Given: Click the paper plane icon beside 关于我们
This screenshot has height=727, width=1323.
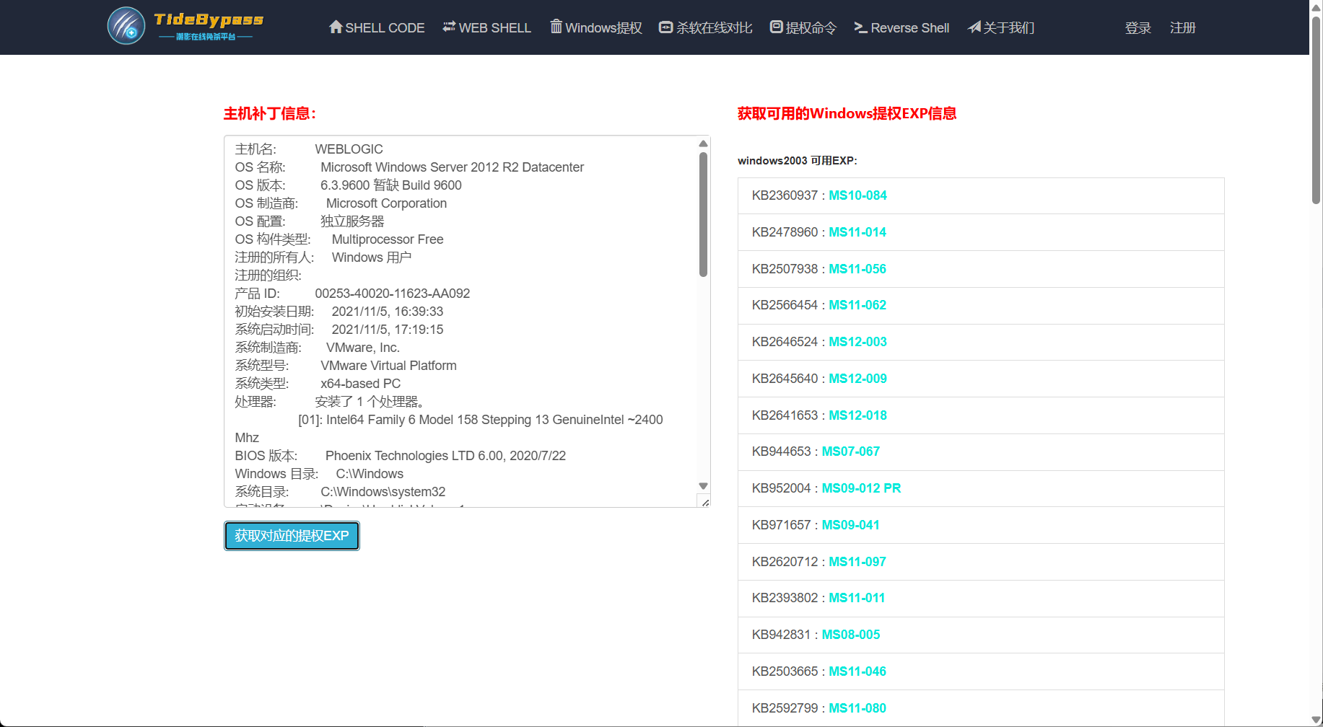Looking at the screenshot, I should tap(974, 27).
